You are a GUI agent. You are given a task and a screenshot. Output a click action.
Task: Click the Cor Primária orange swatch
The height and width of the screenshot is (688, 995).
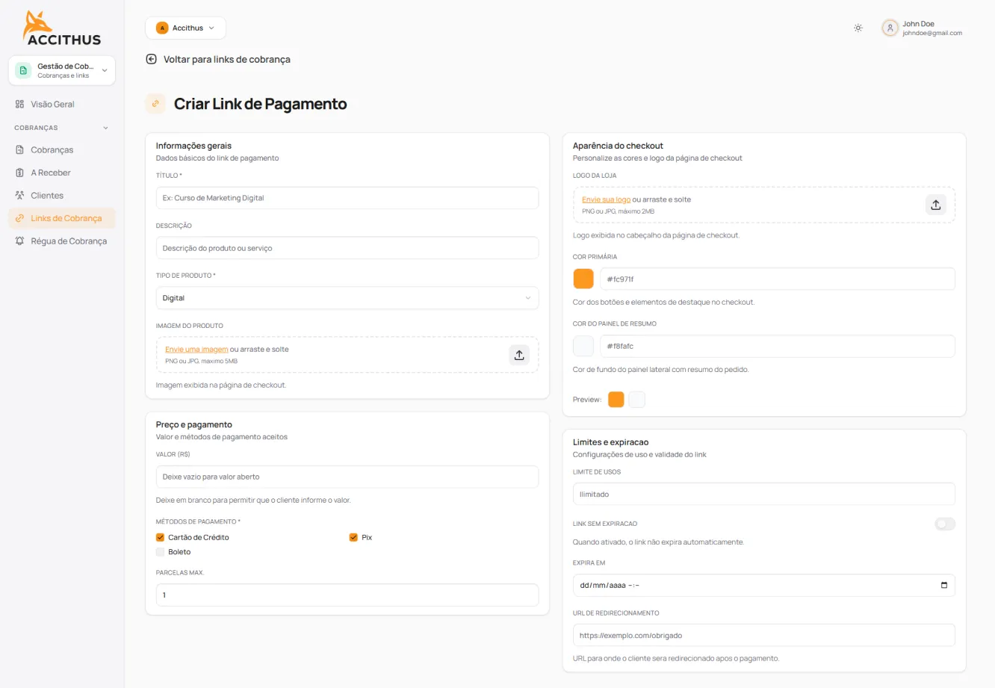pyautogui.click(x=583, y=279)
